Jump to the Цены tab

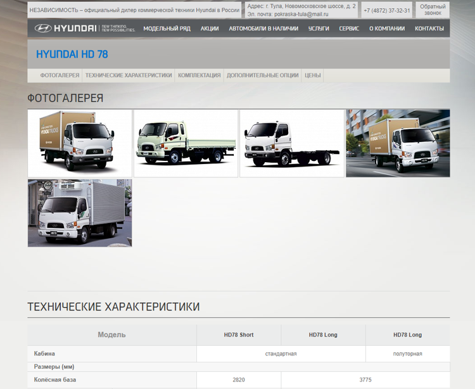coord(313,75)
